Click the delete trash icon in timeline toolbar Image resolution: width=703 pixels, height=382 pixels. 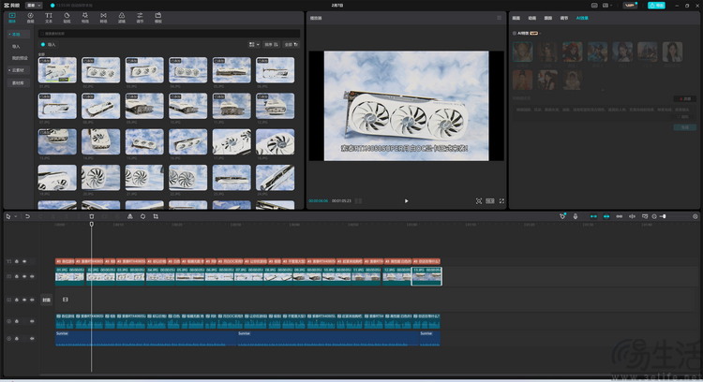tap(92, 216)
